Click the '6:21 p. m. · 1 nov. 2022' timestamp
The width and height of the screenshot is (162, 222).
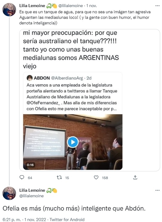[x=24, y=220]
